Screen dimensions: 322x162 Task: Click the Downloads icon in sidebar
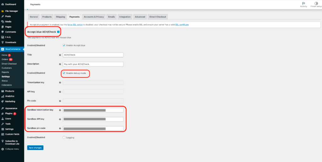tap(3, 42)
